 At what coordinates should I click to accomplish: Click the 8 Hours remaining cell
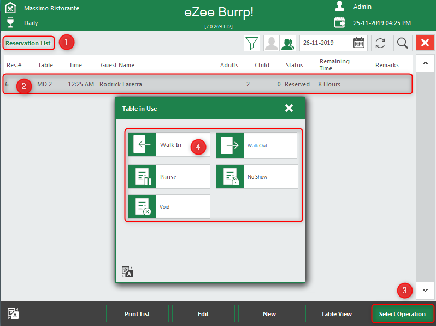pos(329,84)
